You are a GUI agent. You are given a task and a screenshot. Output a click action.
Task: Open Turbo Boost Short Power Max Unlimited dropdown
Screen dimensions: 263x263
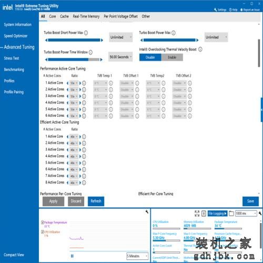coord(121,37)
